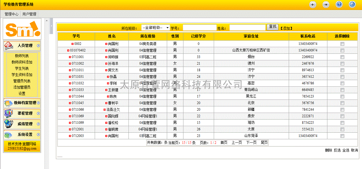Open the 全部班级 class dropdown
Image resolution: width=362 pixels, height=169 pixels.
point(155,28)
